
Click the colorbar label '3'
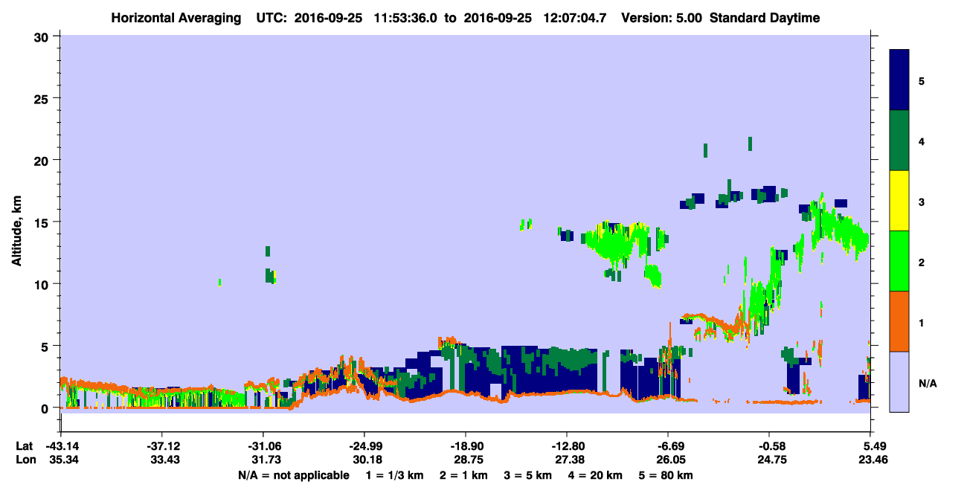(x=922, y=201)
